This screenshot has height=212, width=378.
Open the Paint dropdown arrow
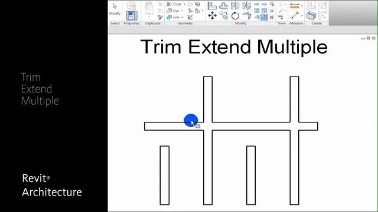pyautogui.click(x=203, y=11)
